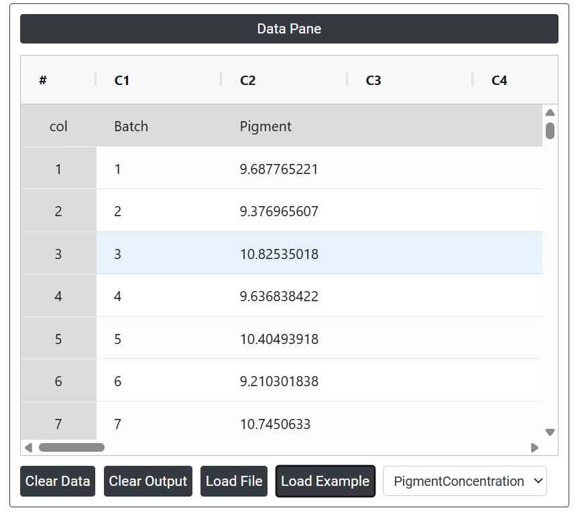Click the horizontal scrollbar left arrow
The image size is (586, 516).
28,447
